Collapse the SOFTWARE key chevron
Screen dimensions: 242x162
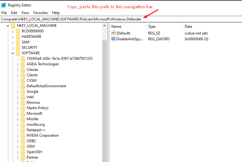pyautogui.click(x=13, y=53)
